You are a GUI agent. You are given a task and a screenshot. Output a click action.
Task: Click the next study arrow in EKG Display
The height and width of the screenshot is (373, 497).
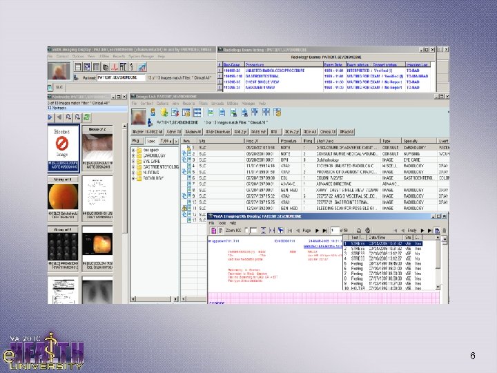[422, 231]
